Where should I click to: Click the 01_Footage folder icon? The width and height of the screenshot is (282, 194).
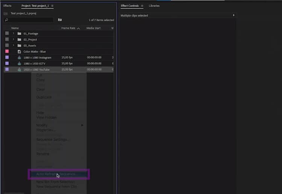click(x=19, y=34)
